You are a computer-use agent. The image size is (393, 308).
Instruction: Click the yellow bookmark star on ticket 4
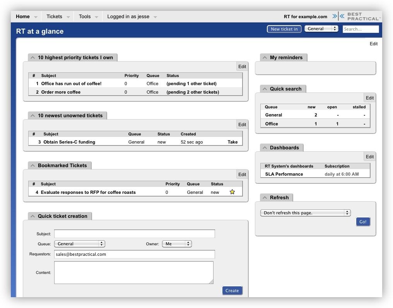click(x=232, y=192)
